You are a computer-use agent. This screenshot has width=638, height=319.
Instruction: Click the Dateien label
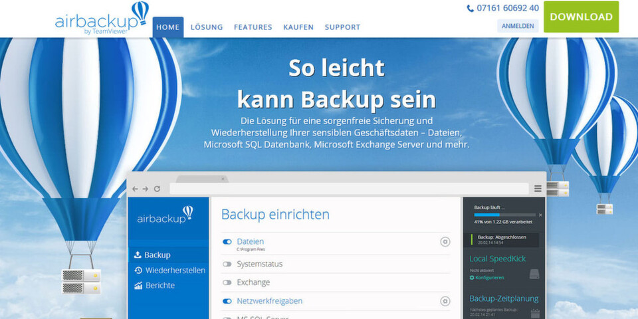pos(251,241)
